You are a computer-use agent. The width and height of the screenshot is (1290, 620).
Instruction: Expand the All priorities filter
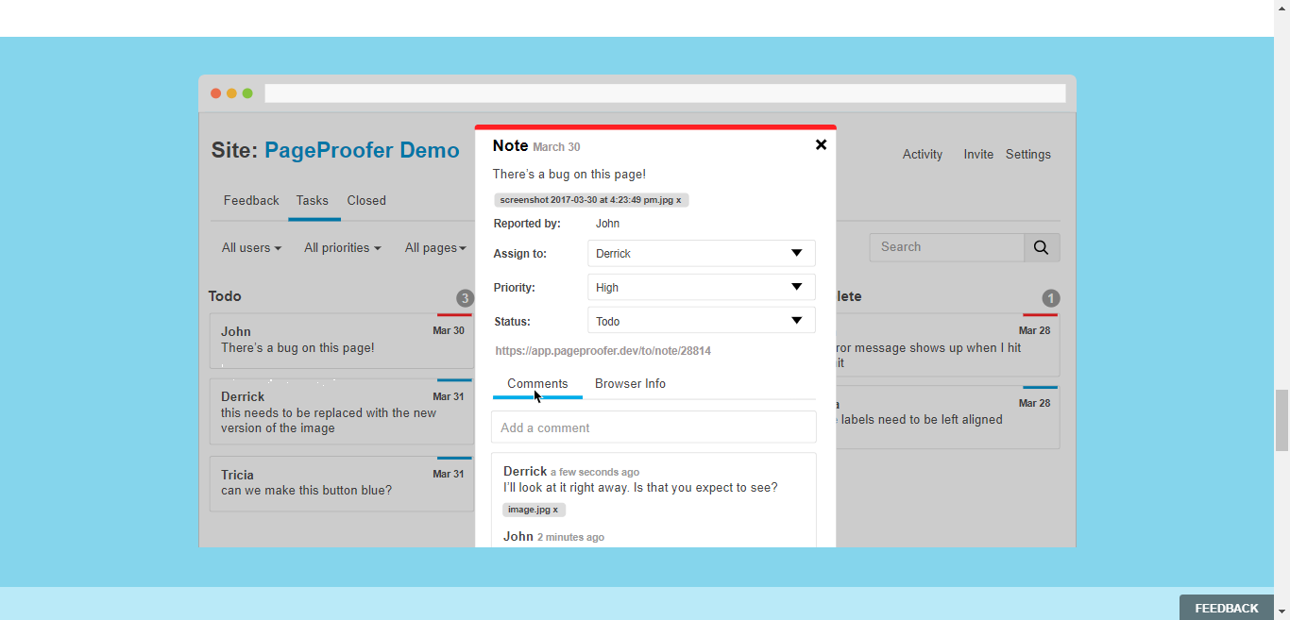[342, 247]
